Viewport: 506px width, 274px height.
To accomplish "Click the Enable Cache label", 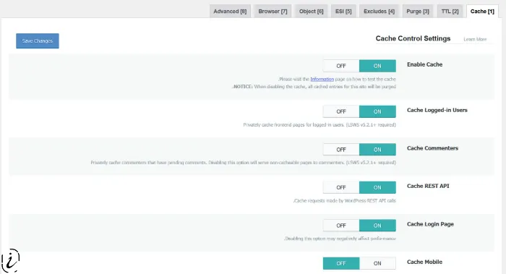I will coord(425,64).
